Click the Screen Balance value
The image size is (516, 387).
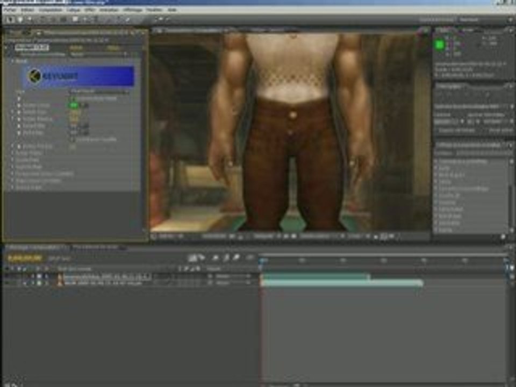tap(75, 119)
